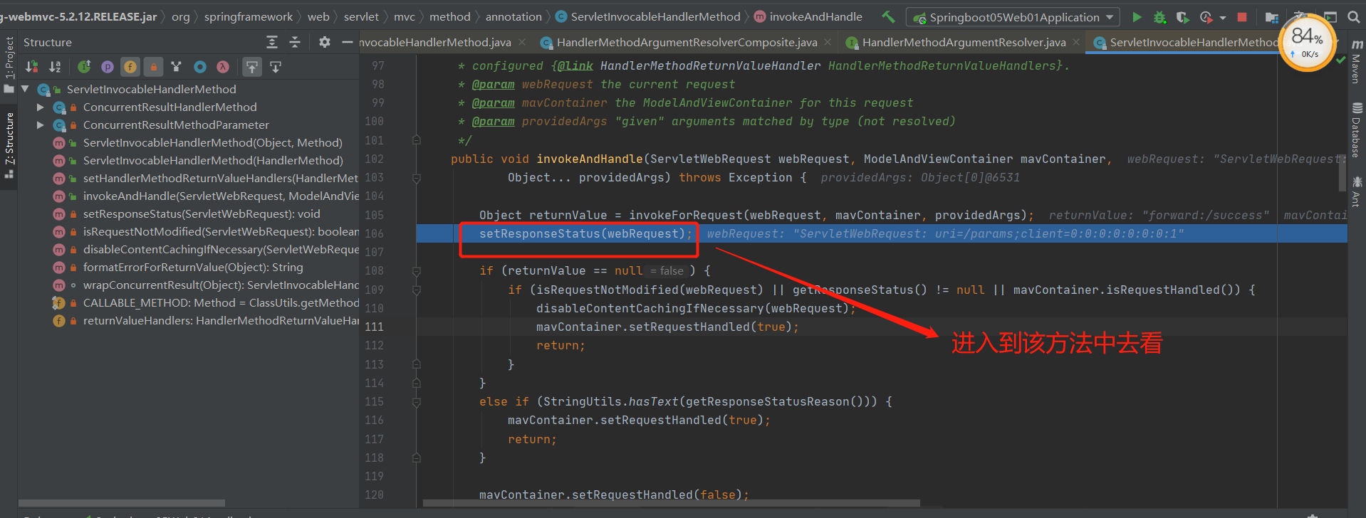Screen dimensions: 1366x518
Task: Fold javadoc comment at line 101
Action: (417, 140)
